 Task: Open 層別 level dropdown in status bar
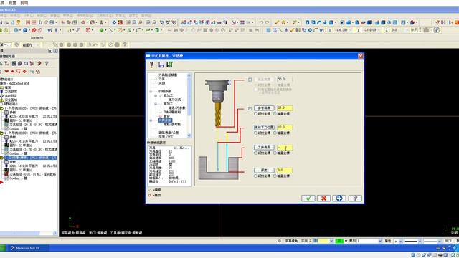(380, 241)
